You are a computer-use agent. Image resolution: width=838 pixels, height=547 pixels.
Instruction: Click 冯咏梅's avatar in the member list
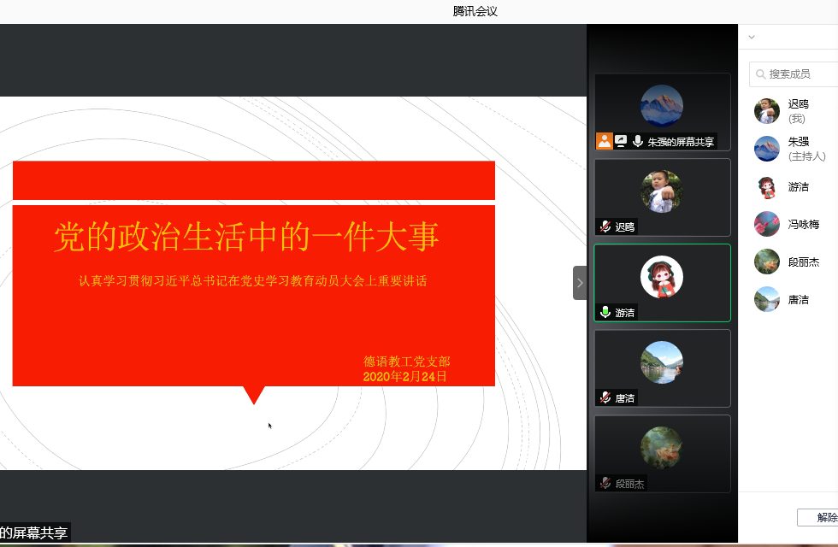(766, 224)
